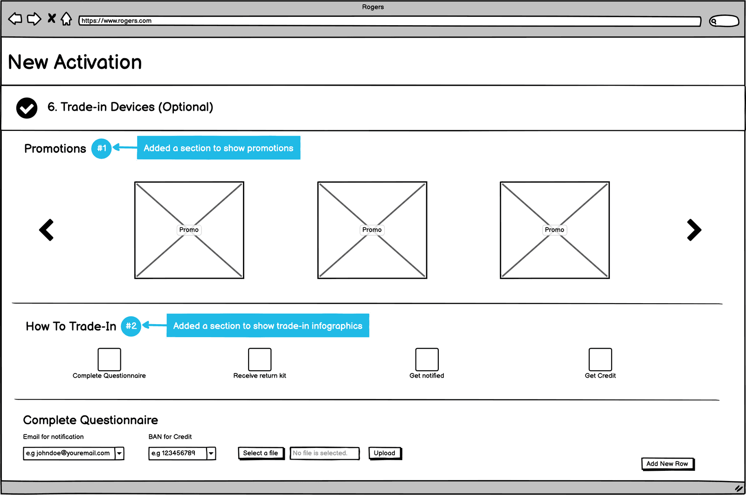Expand the BAN for Credit dropdown arrow
Viewport: 746px width, 495px height.
click(211, 453)
